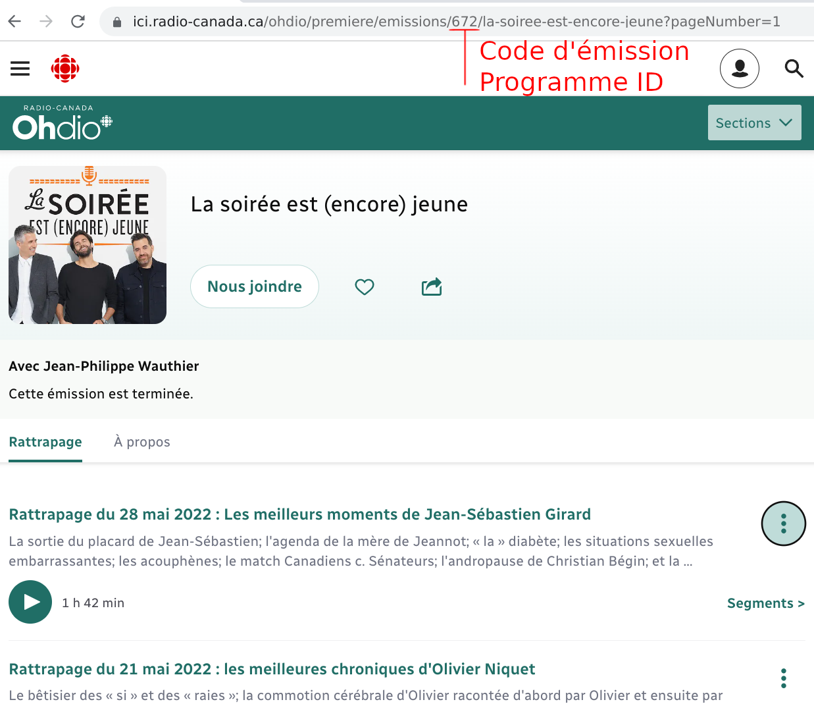The width and height of the screenshot is (814, 704).
Task: Reload the page with the refresh icon
Action: (78, 22)
